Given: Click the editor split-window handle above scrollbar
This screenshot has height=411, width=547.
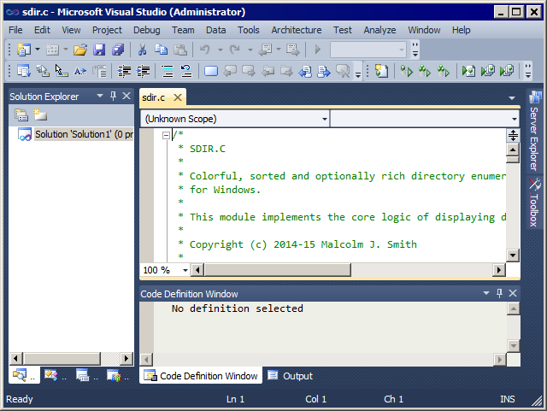Looking at the screenshot, I should tap(513, 135).
